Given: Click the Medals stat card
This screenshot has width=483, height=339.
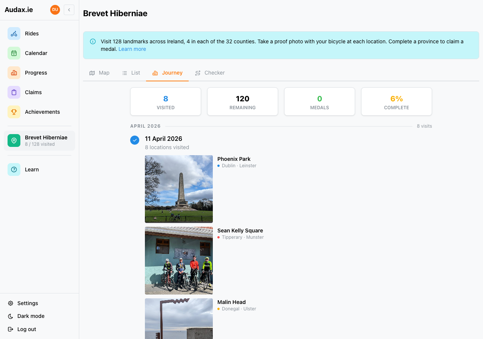Looking at the screenshot, I should [x=320, y=102].
